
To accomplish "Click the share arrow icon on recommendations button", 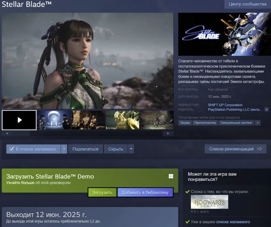I will [260, 149].
